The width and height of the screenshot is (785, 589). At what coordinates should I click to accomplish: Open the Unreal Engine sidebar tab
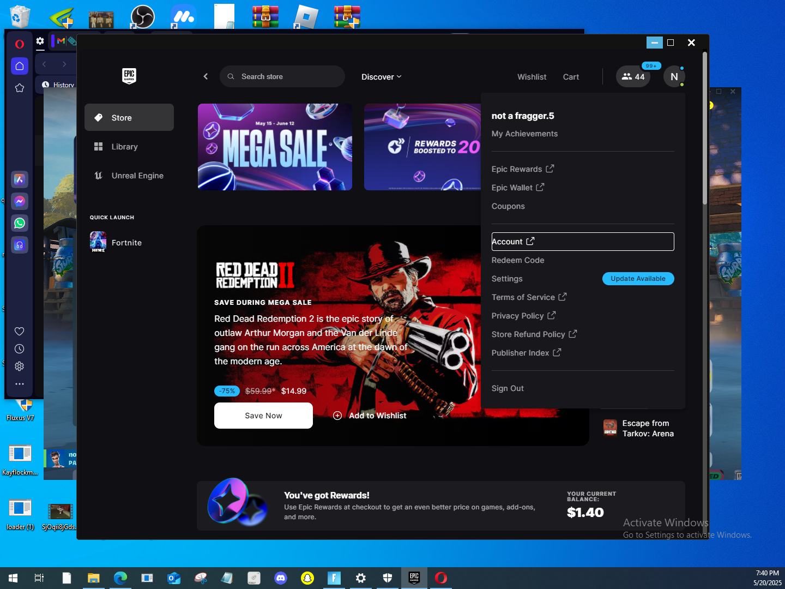(129, 175)
